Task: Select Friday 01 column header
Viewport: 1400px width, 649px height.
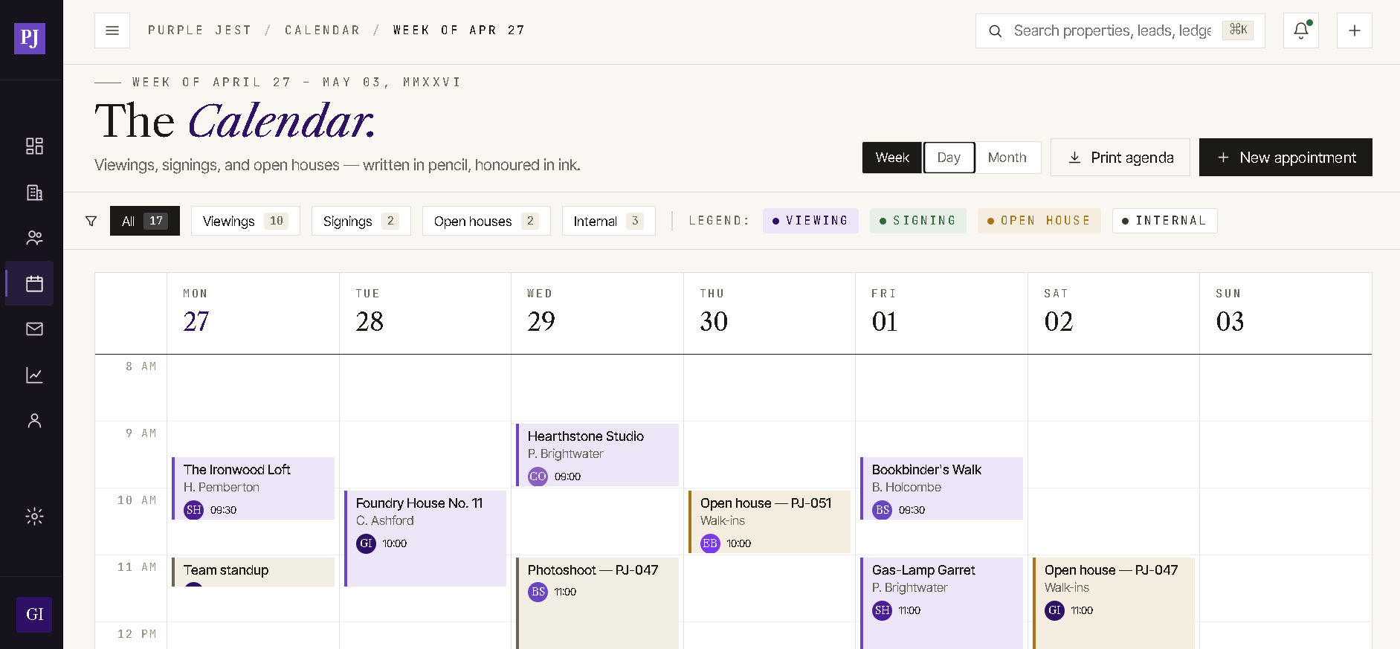Action: pos(941,313)
